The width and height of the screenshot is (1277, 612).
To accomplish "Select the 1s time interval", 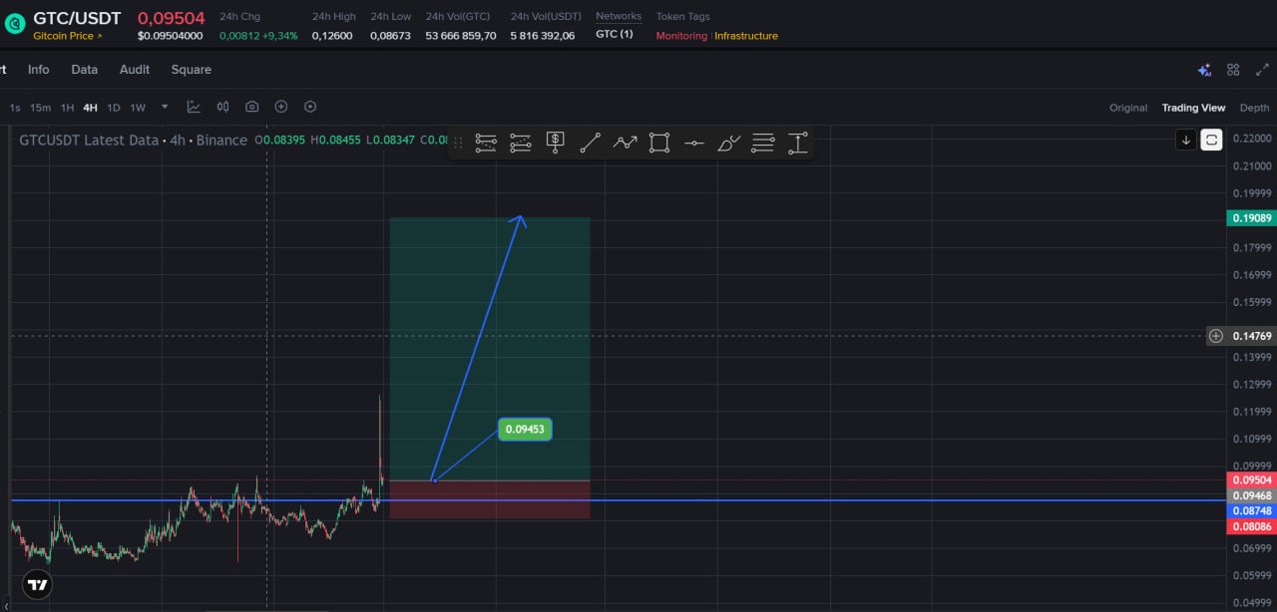I will tap(15, 108).
